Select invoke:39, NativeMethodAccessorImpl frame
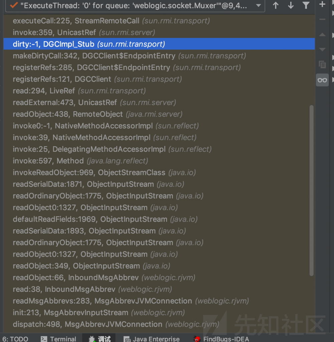 click(x=159, y=138)
